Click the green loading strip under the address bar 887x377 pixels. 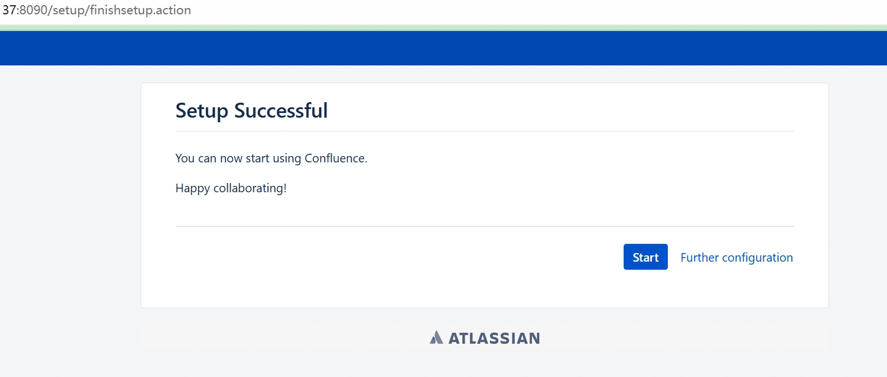click(443, 28)
